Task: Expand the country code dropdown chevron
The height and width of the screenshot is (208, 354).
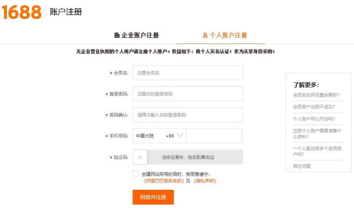Action: pos(180,136)
